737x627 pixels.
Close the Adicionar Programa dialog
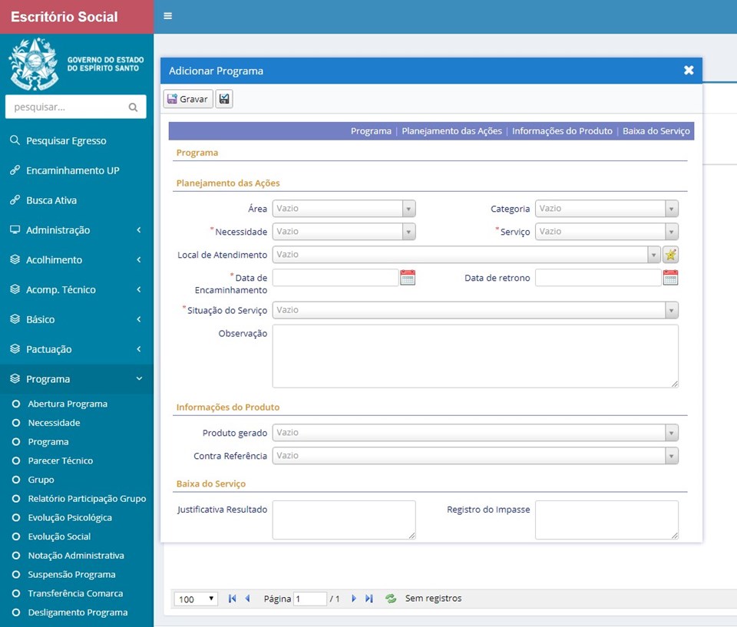[x=689, y=71]
